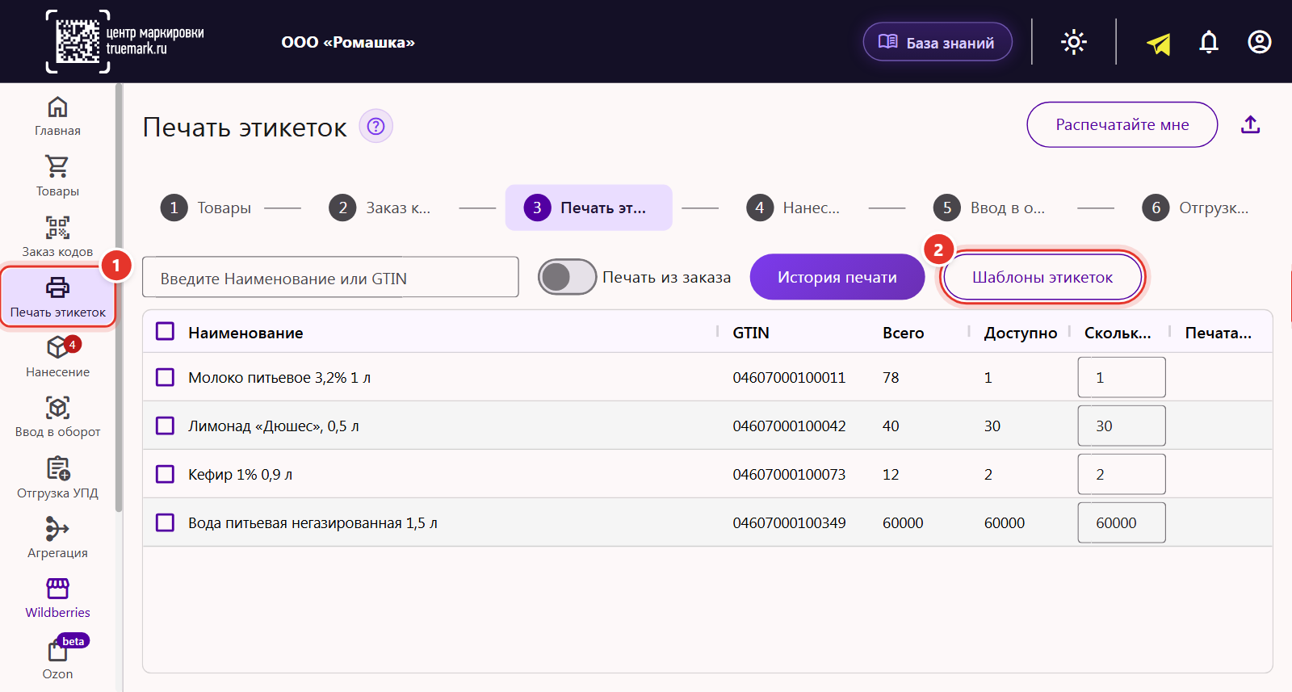Select checkbox for Лимонад «Дюшес» row
This screenshot has height=692, width=1292.
(166, 426)
